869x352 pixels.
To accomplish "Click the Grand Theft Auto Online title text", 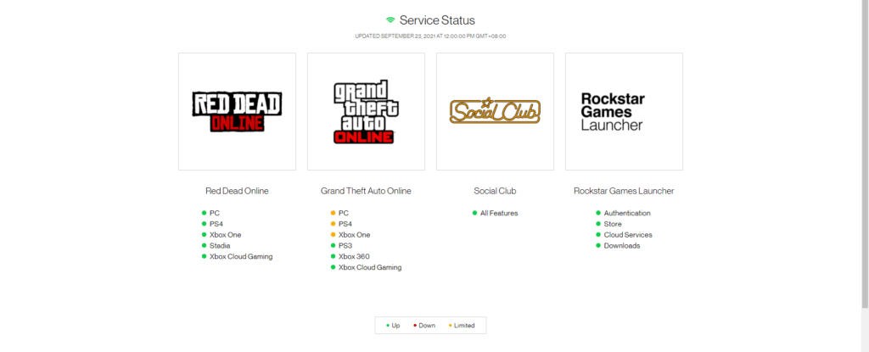I will (366, 191).
